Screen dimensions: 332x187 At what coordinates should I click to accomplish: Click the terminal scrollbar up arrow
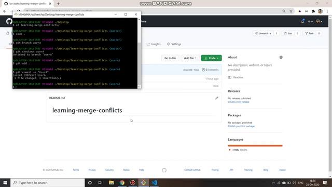(139, 20)
